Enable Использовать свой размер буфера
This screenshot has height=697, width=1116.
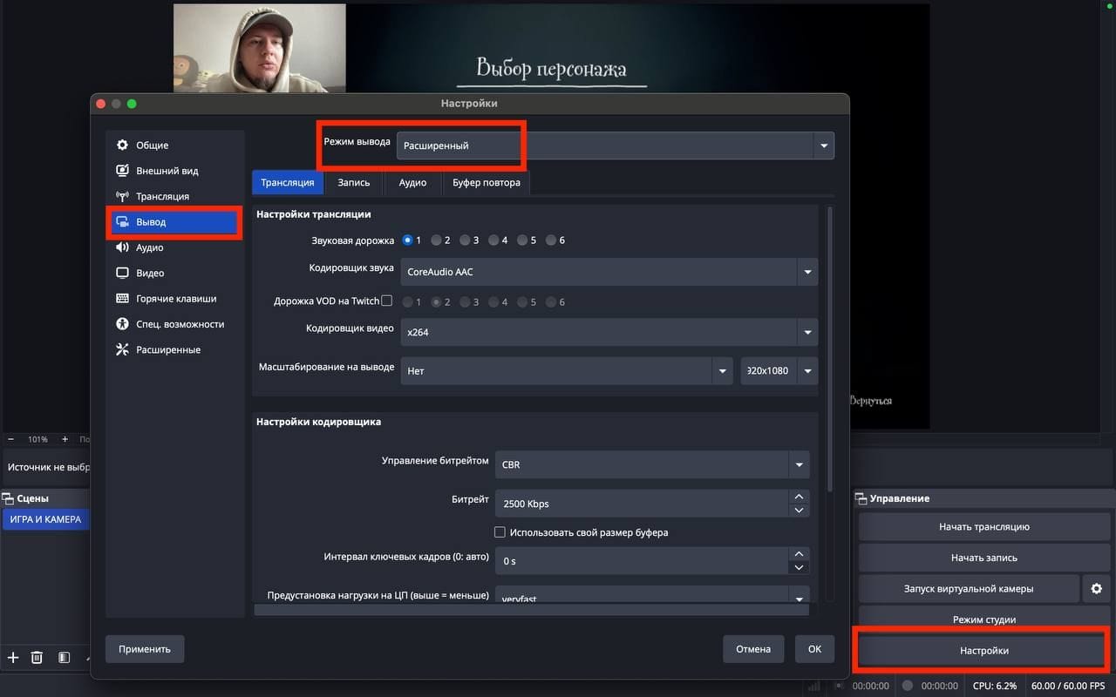coord(500,531)
